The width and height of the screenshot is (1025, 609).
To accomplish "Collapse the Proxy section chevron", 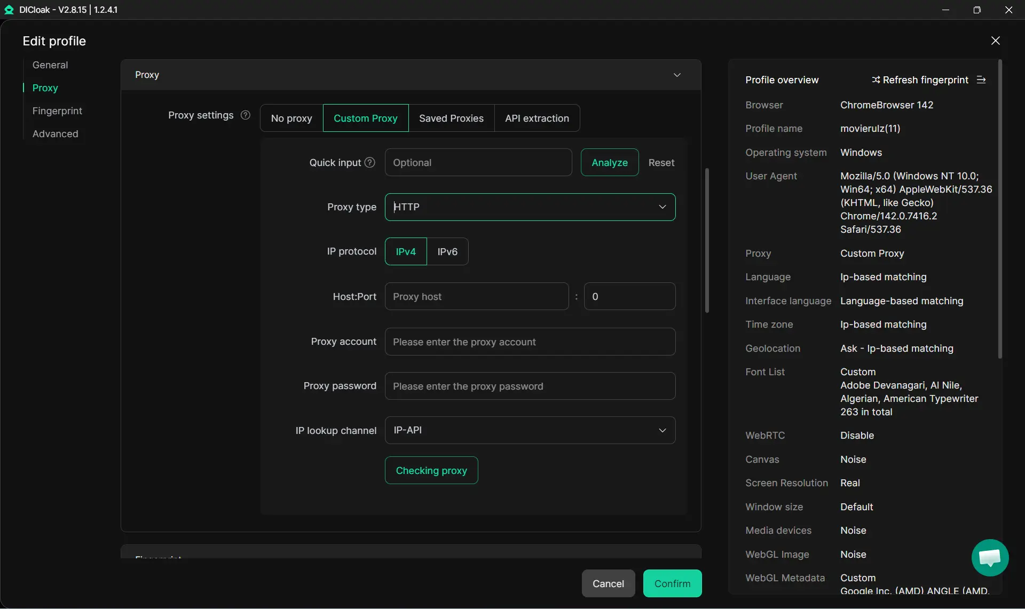I will (x=677, y=75).
